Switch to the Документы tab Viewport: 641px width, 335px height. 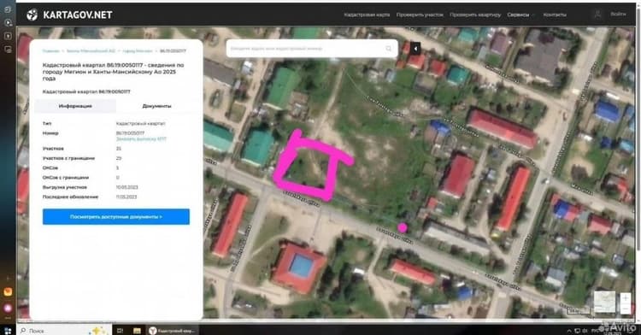point(156,106)
